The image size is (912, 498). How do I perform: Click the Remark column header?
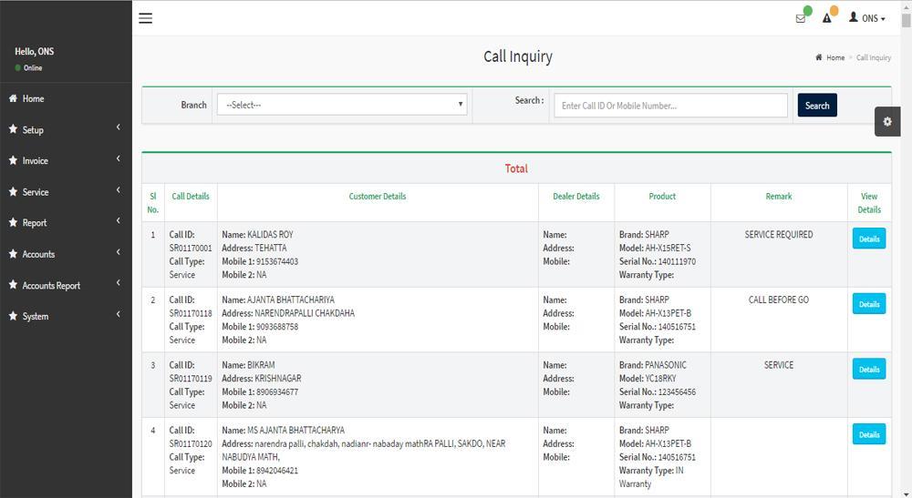[779, 196]
